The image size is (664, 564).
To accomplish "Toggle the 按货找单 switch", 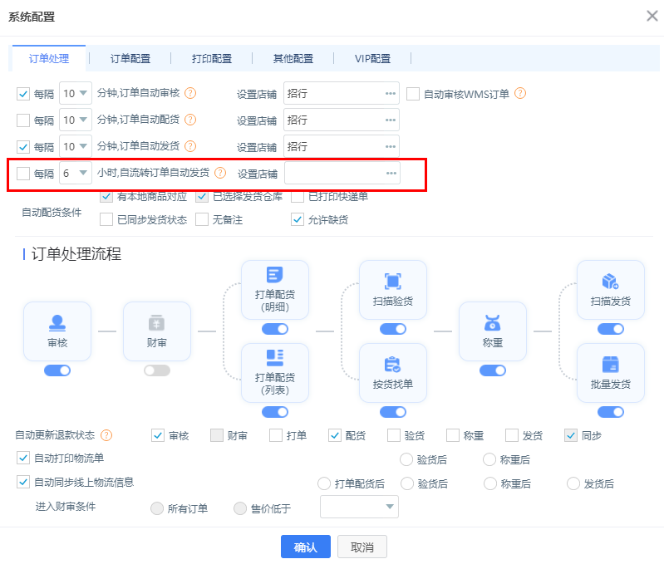I will pos(392,412).
